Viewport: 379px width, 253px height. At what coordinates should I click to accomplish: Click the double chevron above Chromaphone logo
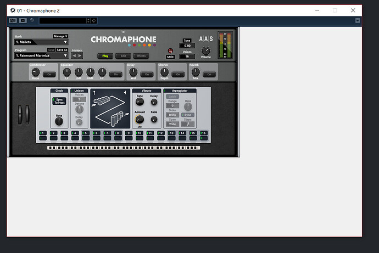[x=123, y=32]
